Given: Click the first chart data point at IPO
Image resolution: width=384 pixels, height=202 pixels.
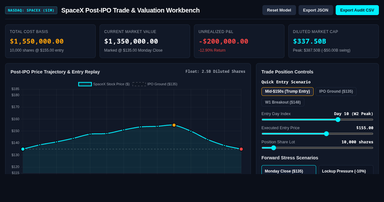Looking at the screenshot, I should click(23, 149).
